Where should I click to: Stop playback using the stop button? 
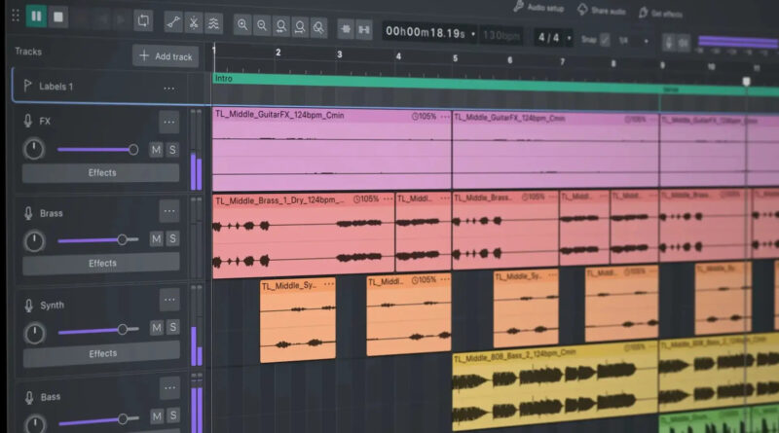58,18
